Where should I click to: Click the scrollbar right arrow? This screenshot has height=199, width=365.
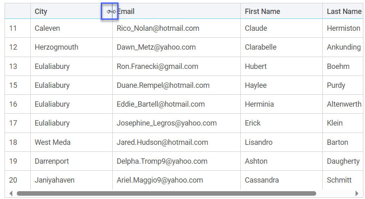pyautogui.click(x=357, y=193)
